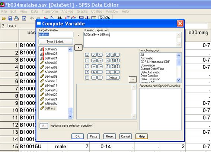Click the keypad digit 7
The height and width of the screenshot is (152, 211).
click(108, 55)
